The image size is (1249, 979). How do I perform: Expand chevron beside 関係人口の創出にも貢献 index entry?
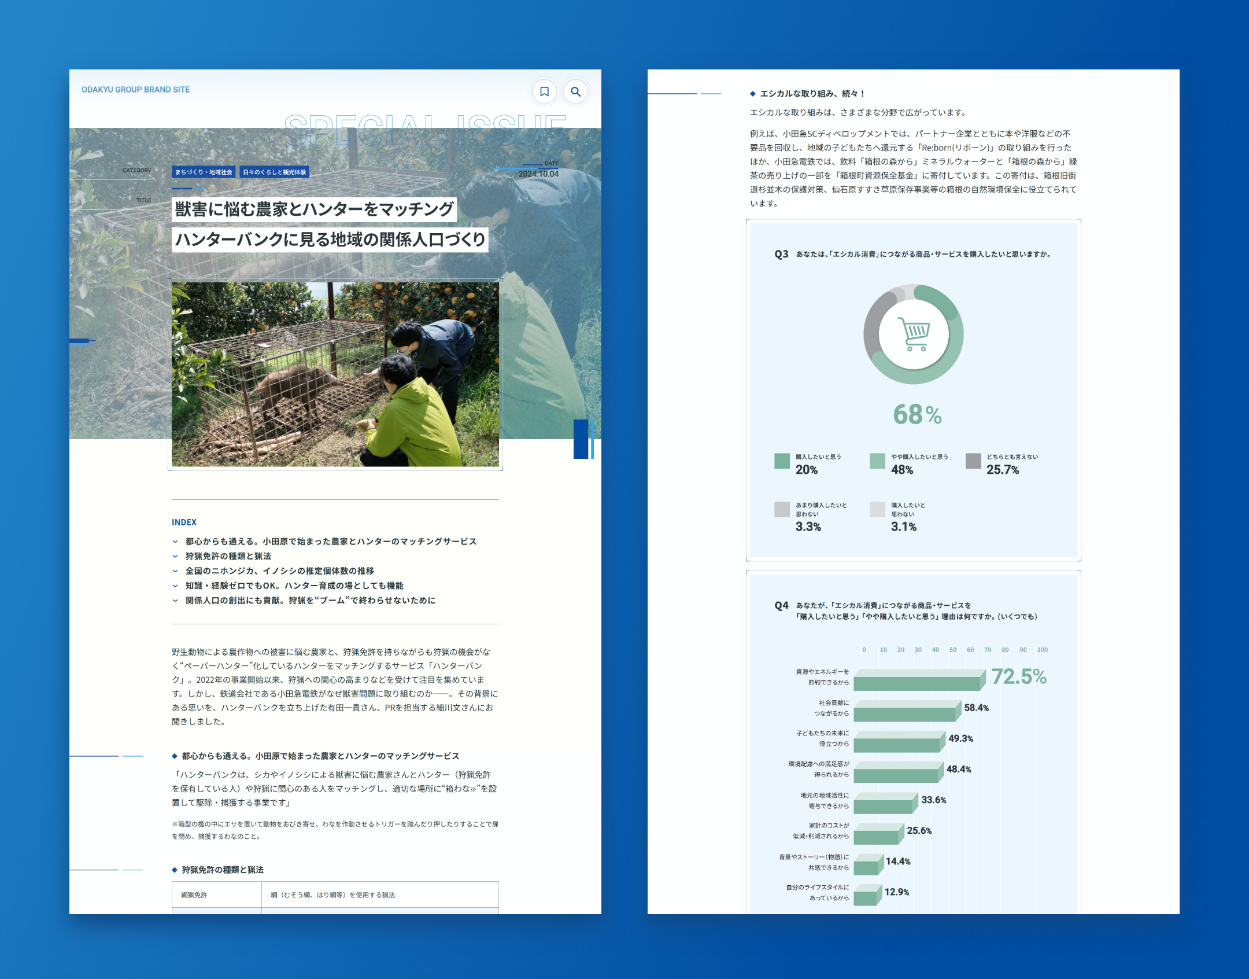click(175, 601)
